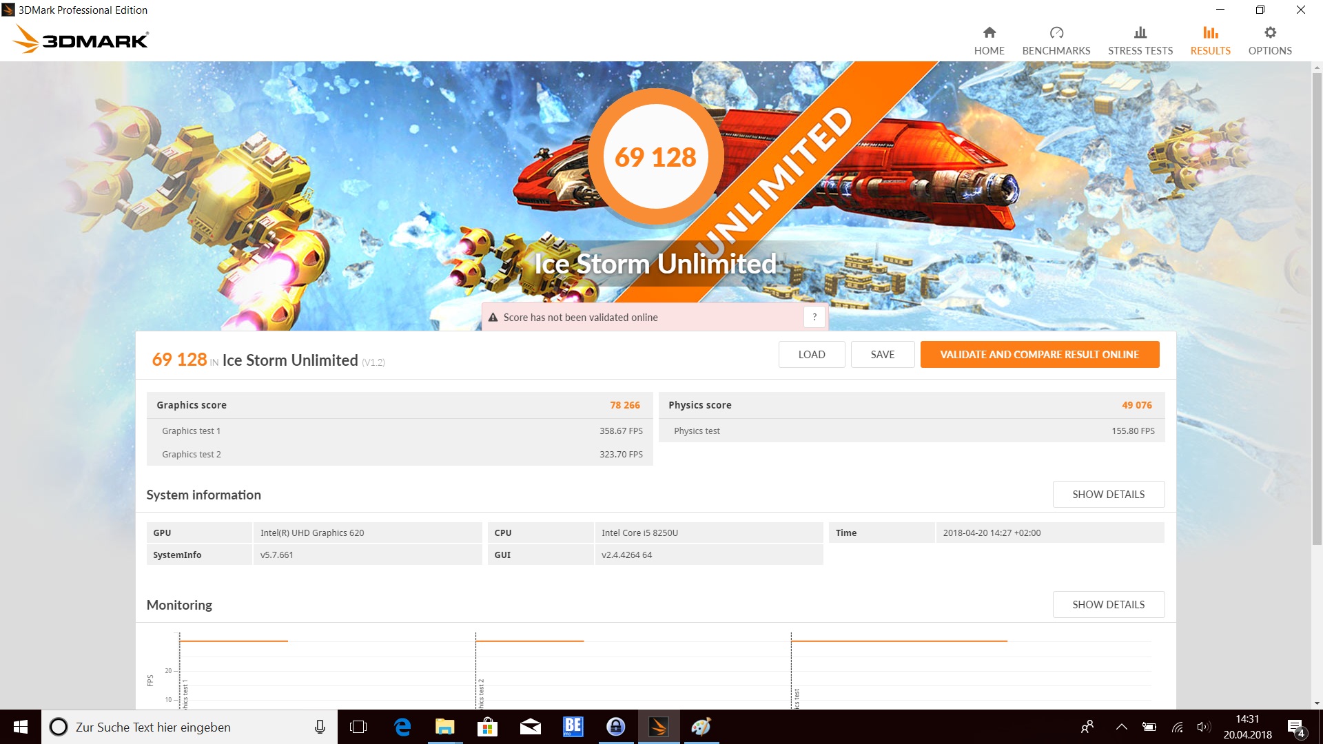Screen dimensions: 1323x744
Task: Click the LOAD result button
Action: pyautogui.click(x=811, y=355)
